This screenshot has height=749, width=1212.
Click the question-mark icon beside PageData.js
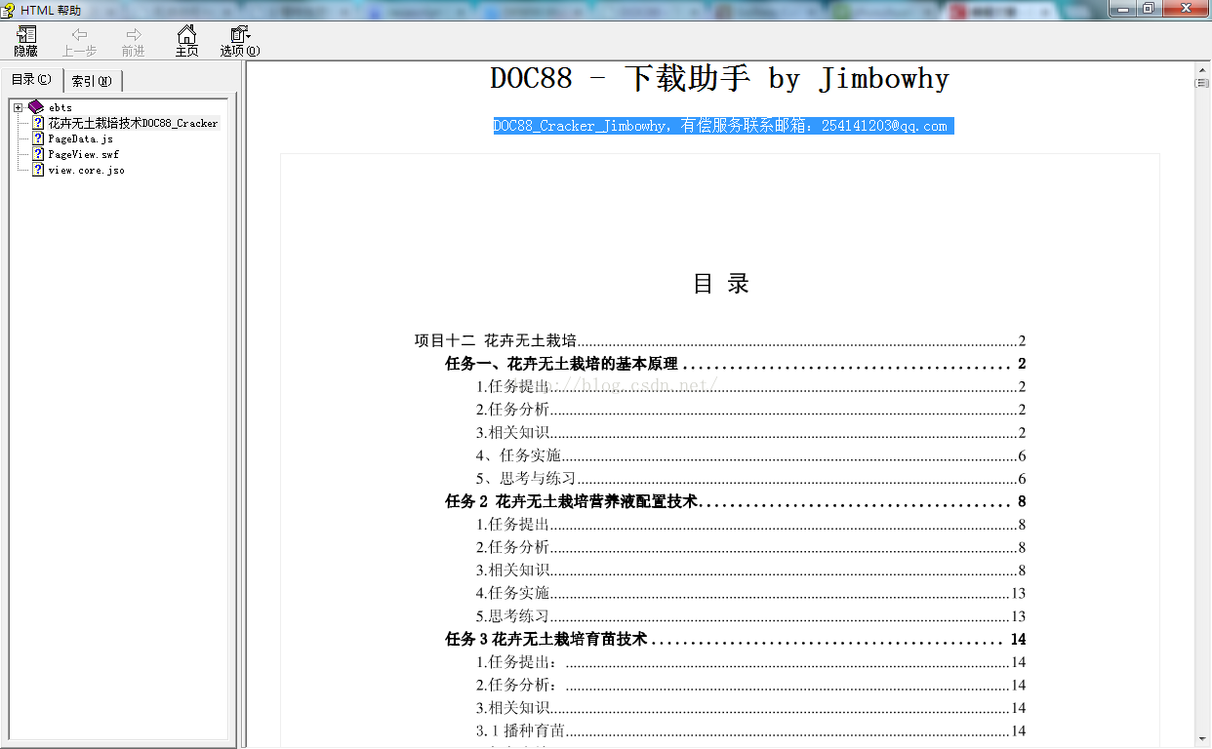(x=38, y=138)
